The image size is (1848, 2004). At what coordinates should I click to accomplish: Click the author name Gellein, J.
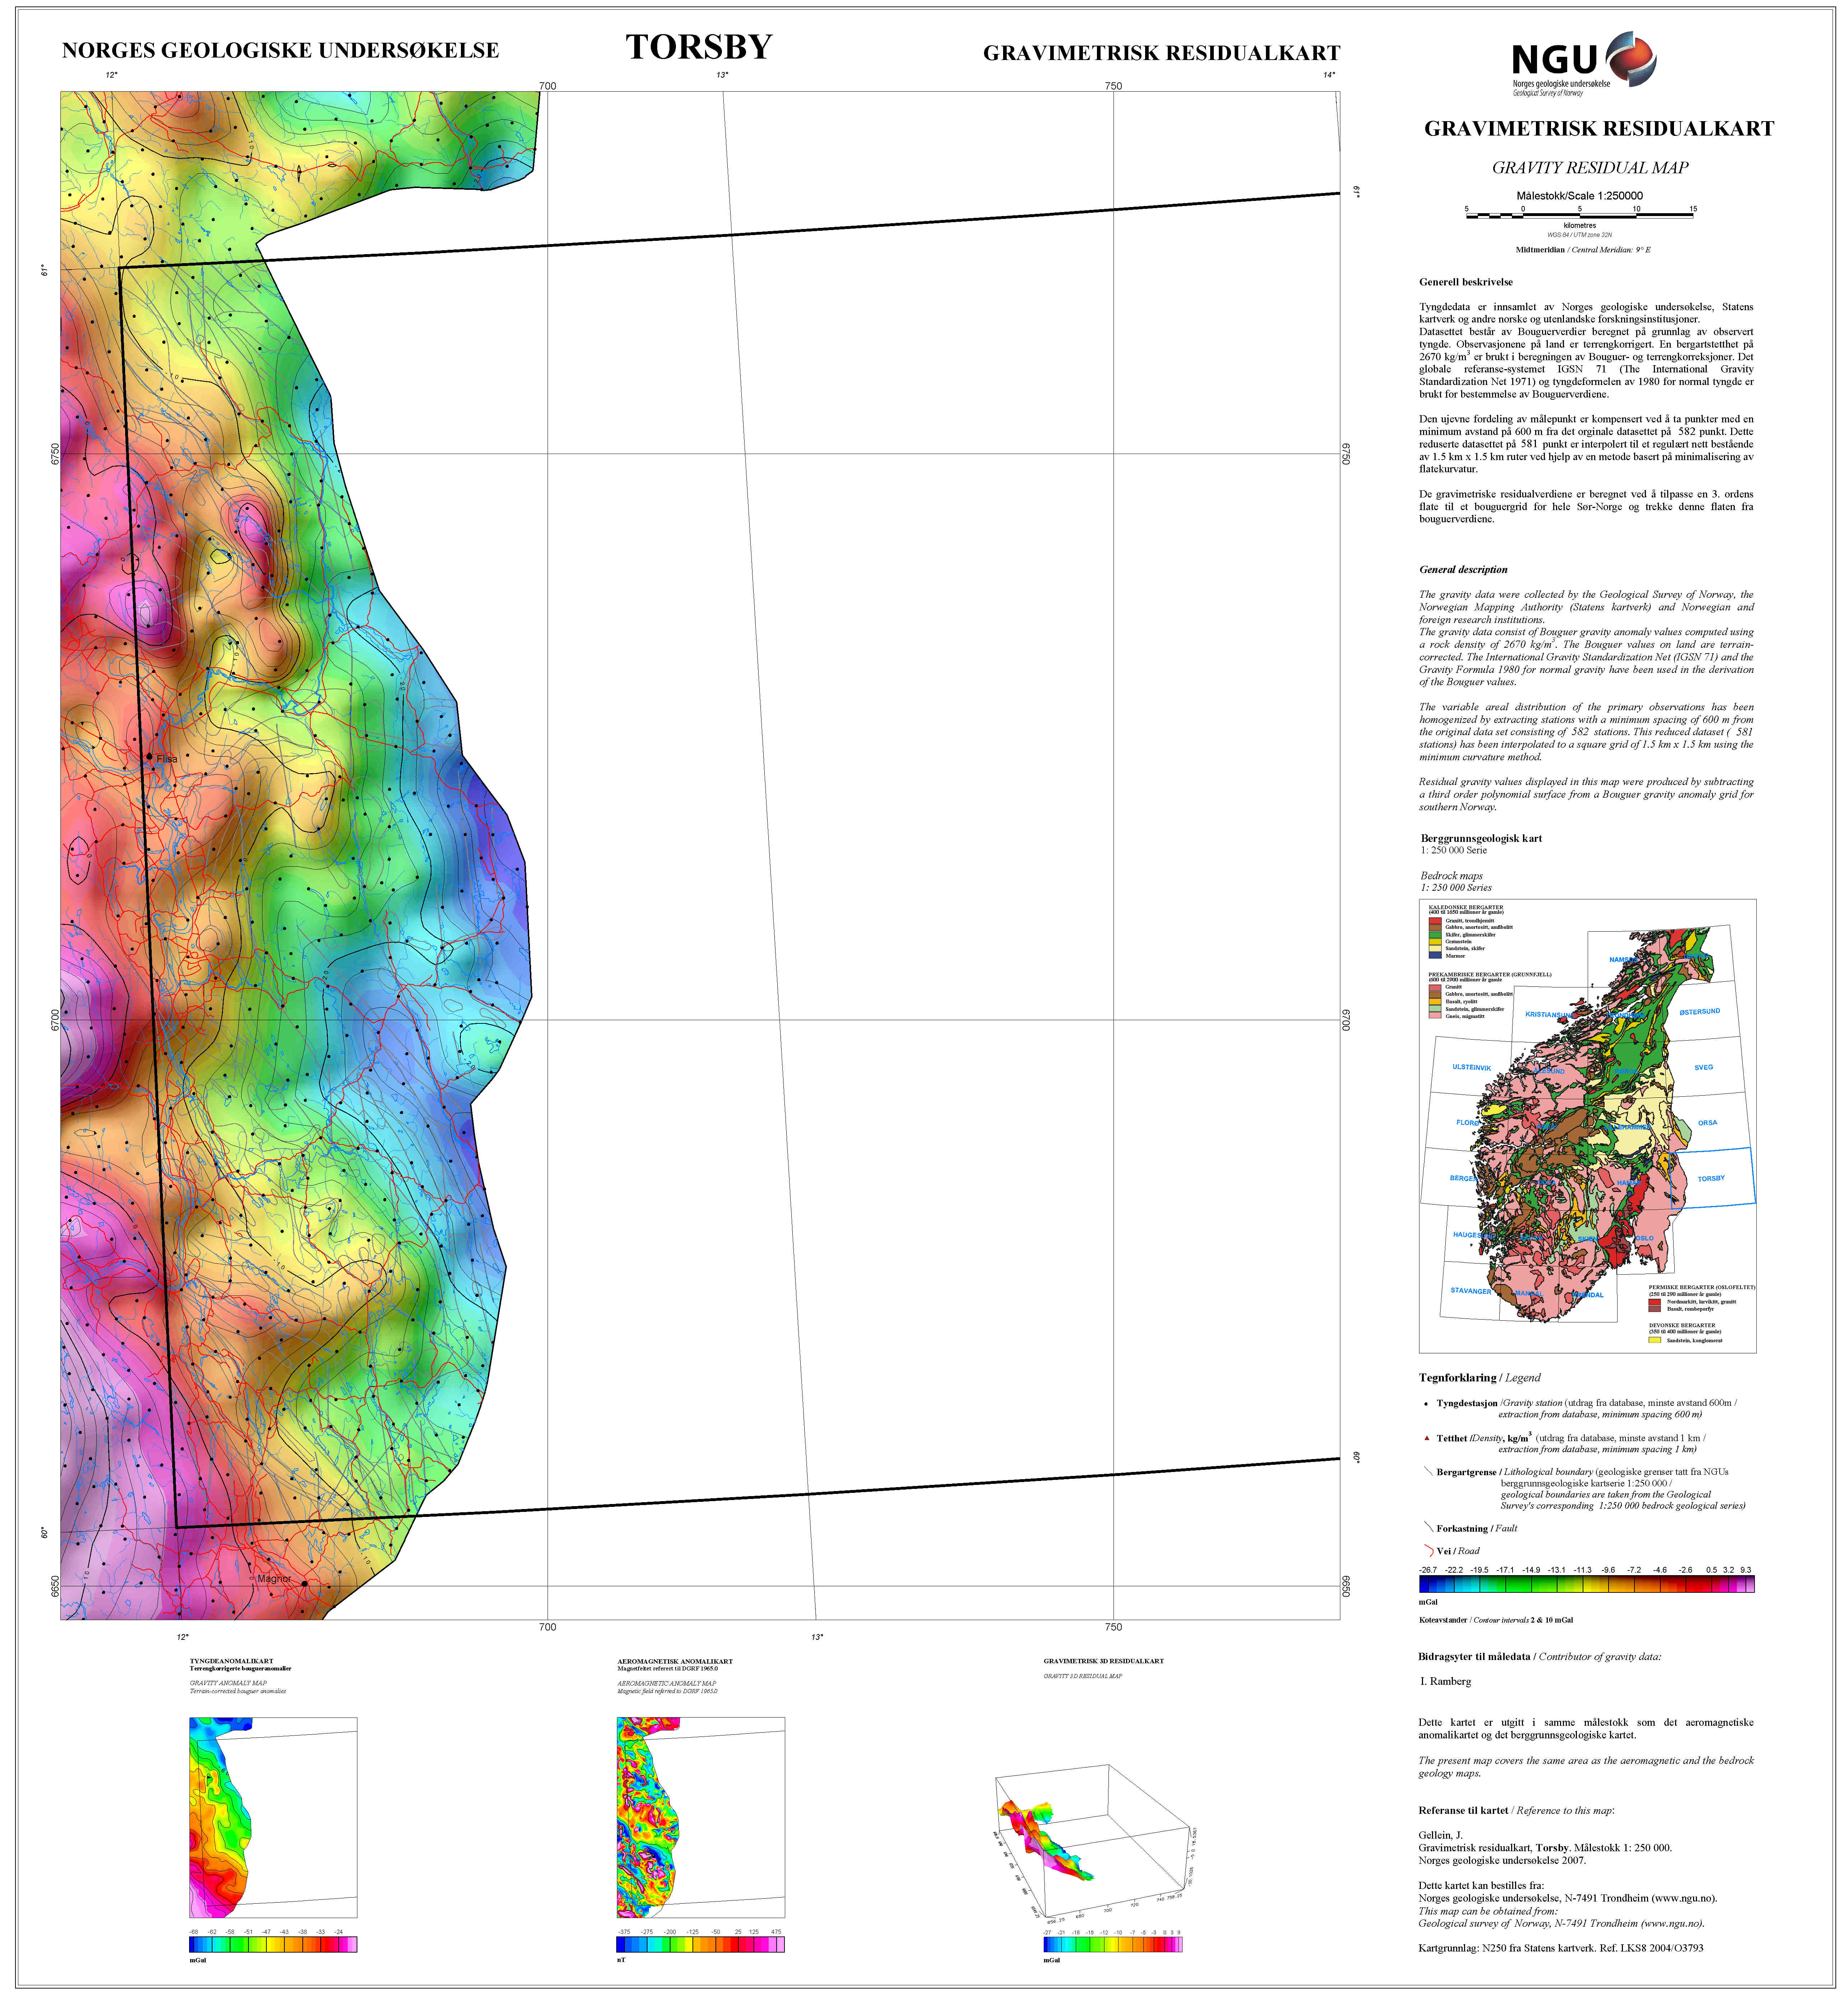(1441, 1836)
